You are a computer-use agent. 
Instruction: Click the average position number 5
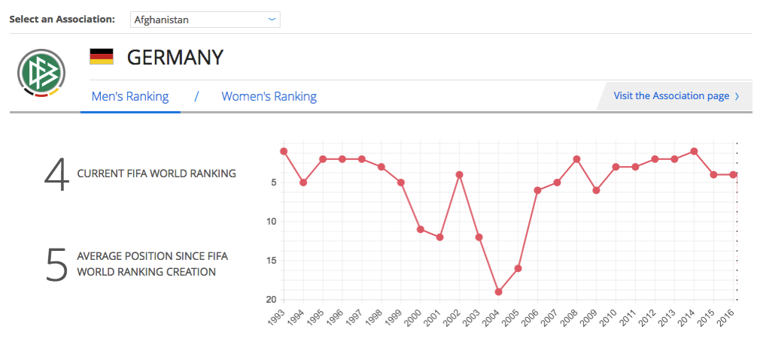(x=56, y=264)
